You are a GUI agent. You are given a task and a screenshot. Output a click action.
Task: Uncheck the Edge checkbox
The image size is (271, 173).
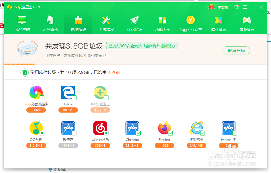74,98
